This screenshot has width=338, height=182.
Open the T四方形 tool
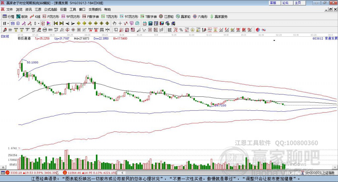pyautogui.click(x=110, y=17)
